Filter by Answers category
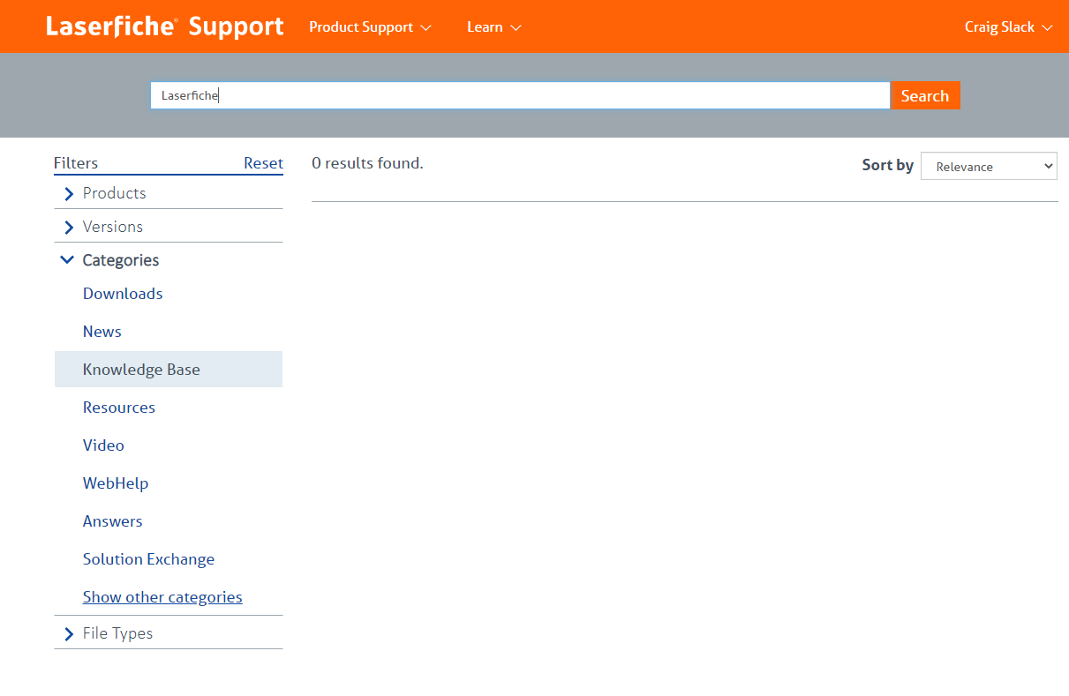The image size is (1069, 696). click(x=113, y=521)
